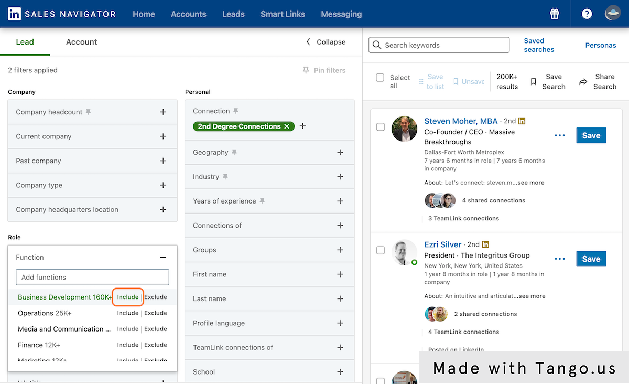Click the Search keywords field
Screen dimensions: 629x384
coord(439,45)
